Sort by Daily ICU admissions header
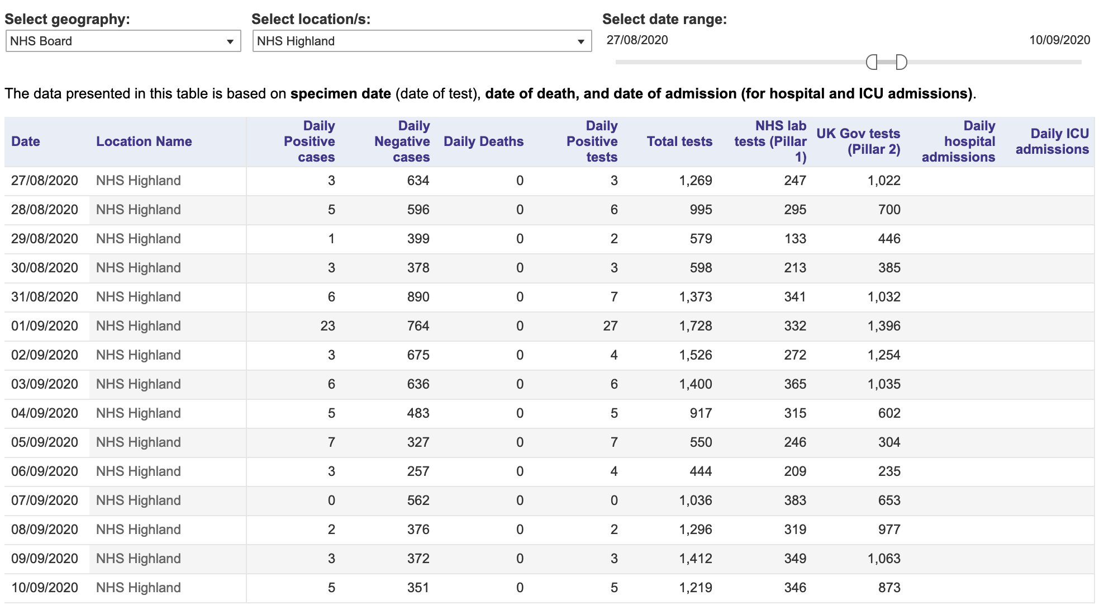 click(x=1053, y=141)
